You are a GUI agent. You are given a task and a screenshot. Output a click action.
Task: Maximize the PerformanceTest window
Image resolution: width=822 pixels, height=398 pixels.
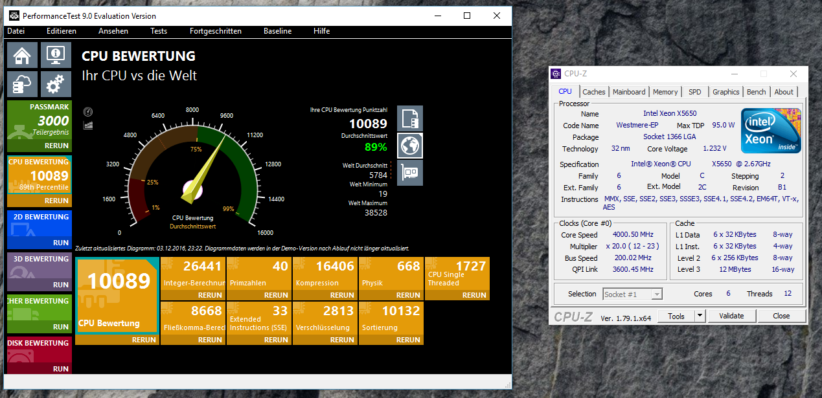(467, 16)
